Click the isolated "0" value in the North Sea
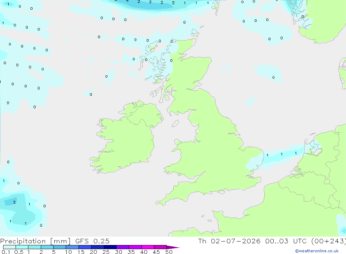The width and height of the screenshot is (346, 254). tap(273, 77)
